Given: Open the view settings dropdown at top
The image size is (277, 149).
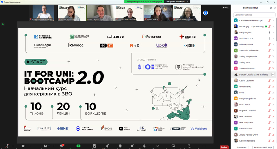Looking at the screenshot, I should click(177, 2).
